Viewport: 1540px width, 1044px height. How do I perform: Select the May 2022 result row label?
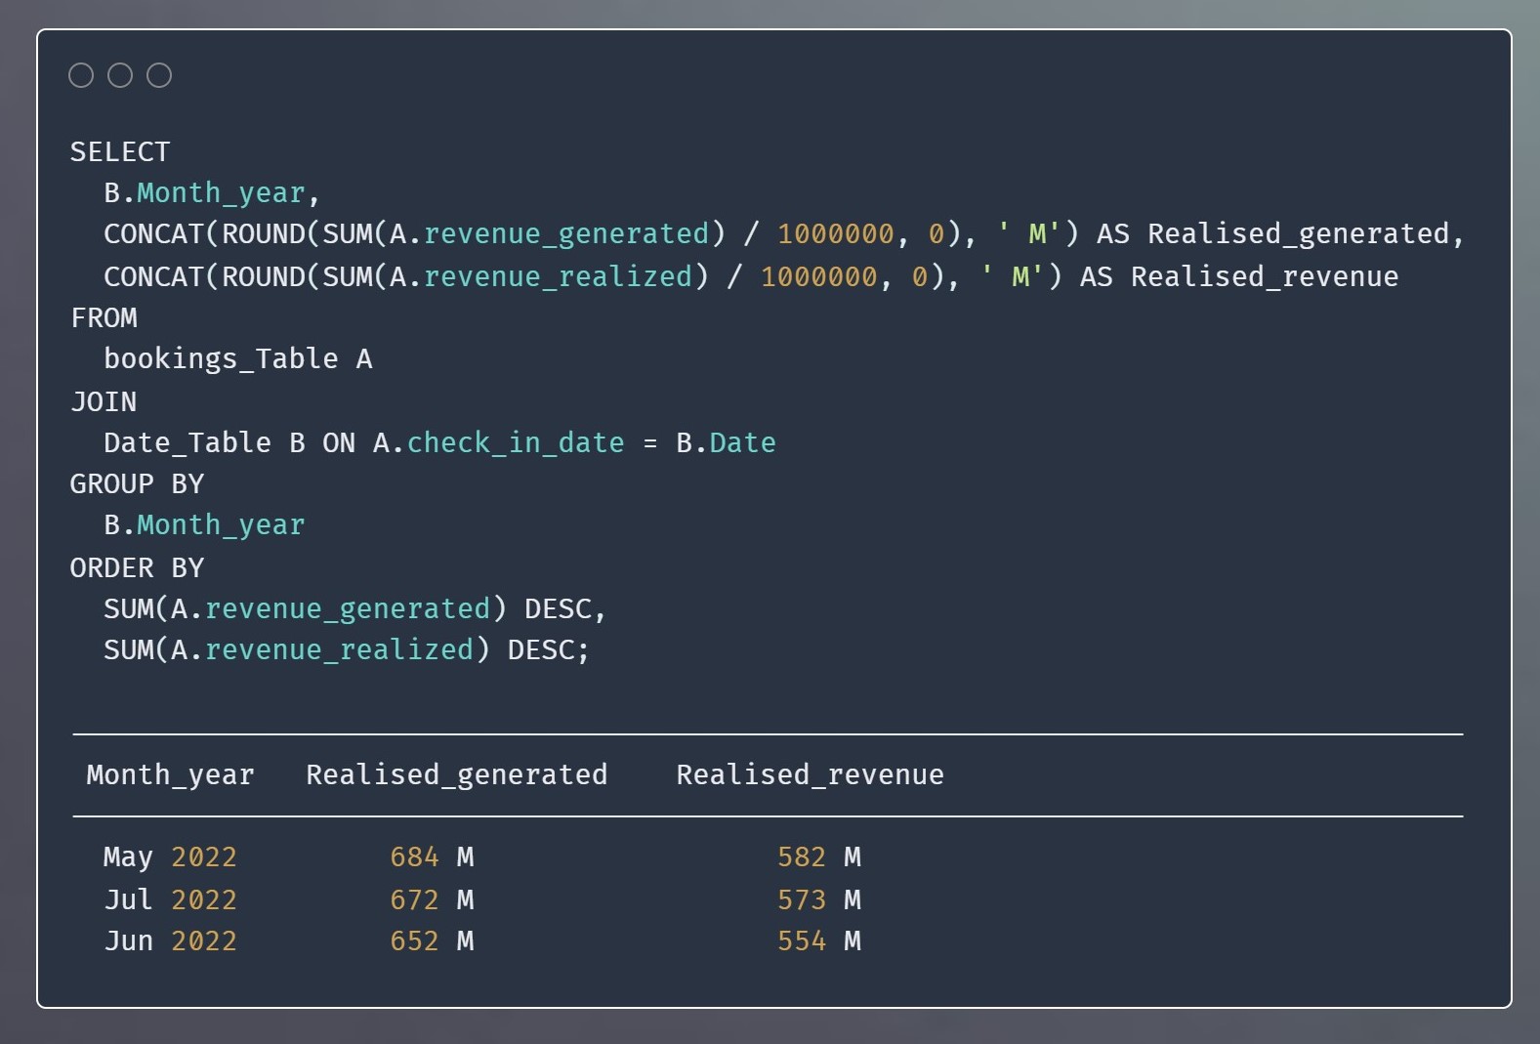click(x=170, y=856)
